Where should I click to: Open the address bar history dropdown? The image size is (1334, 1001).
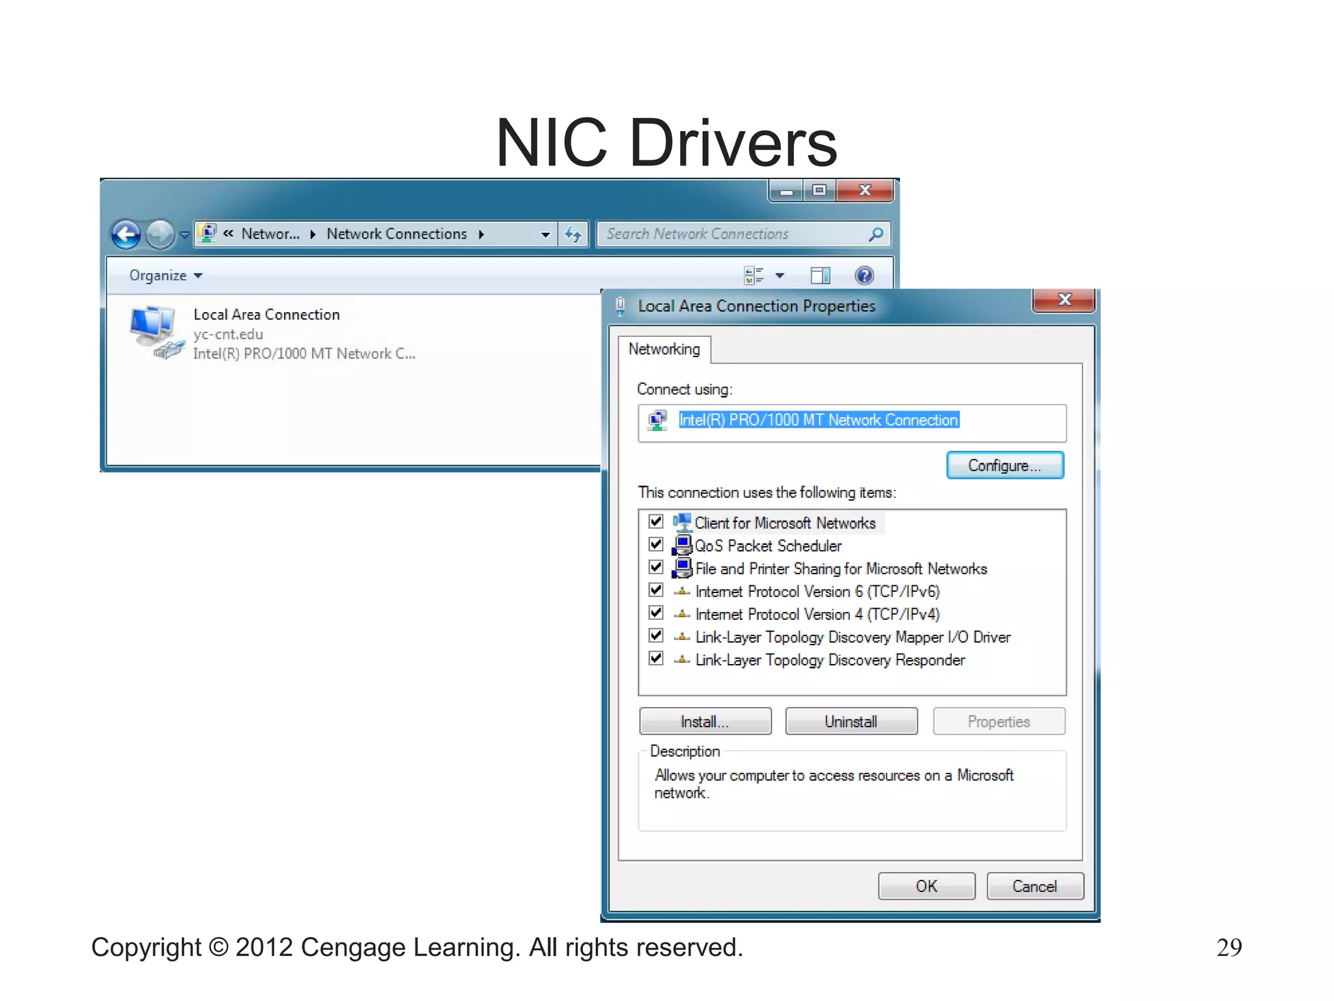[546, 235]
